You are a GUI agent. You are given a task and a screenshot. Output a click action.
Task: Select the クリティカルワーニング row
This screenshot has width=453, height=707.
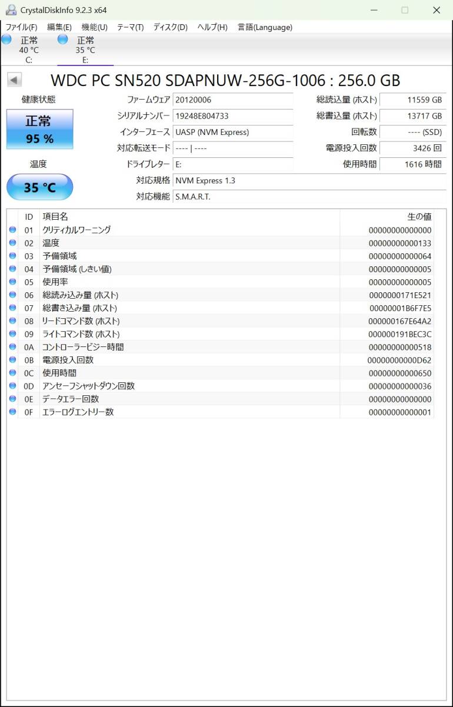point(221,230)
